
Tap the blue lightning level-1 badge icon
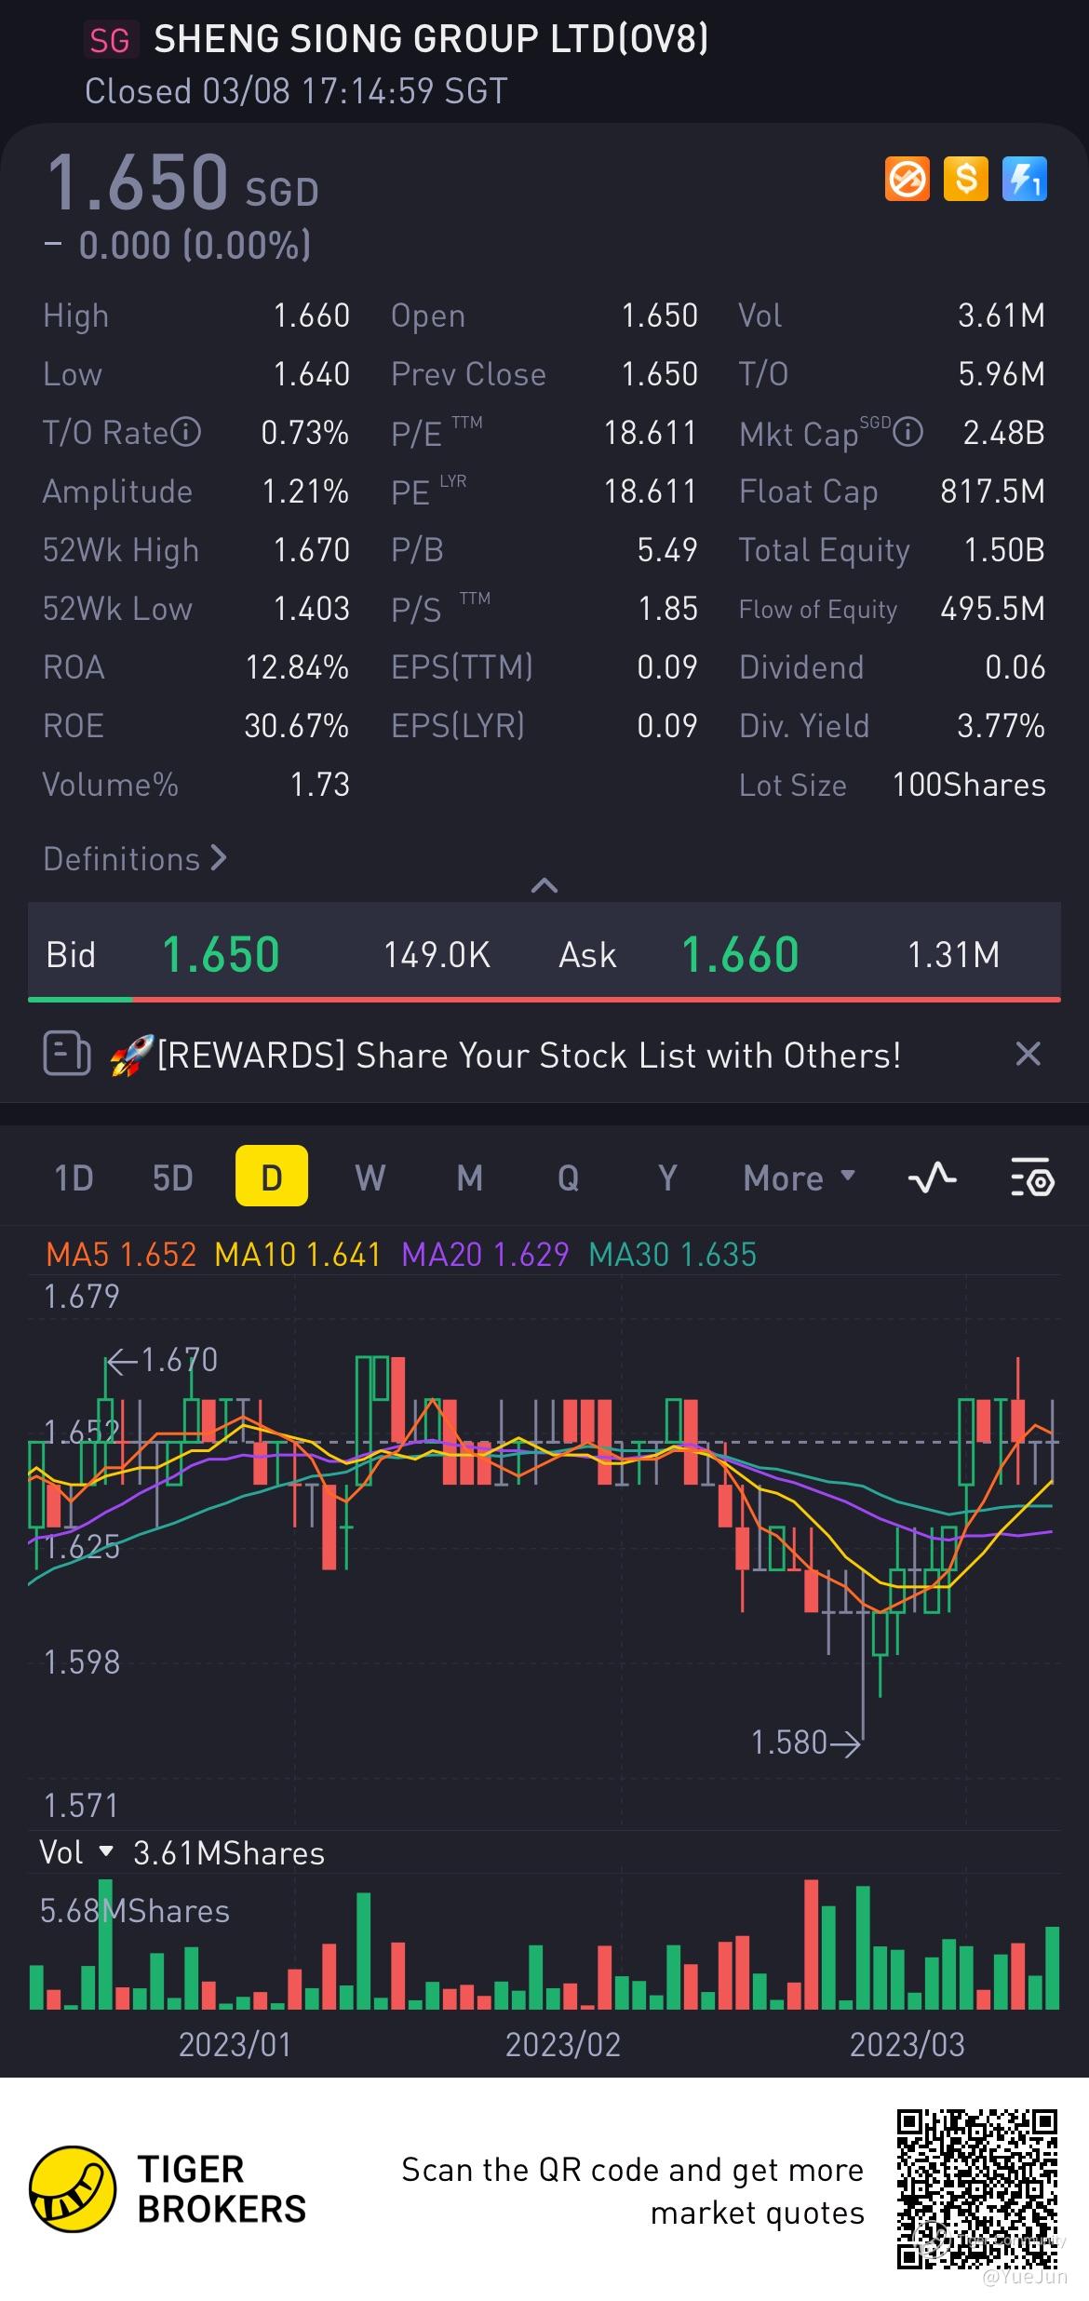(1025, 180)
